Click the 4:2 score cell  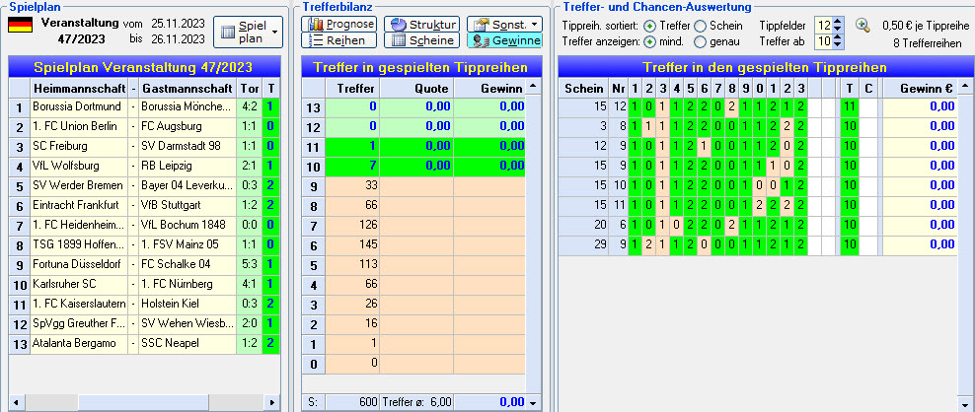point(249,106)
